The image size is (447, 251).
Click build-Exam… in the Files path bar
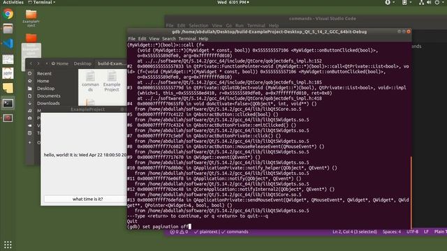112,63
